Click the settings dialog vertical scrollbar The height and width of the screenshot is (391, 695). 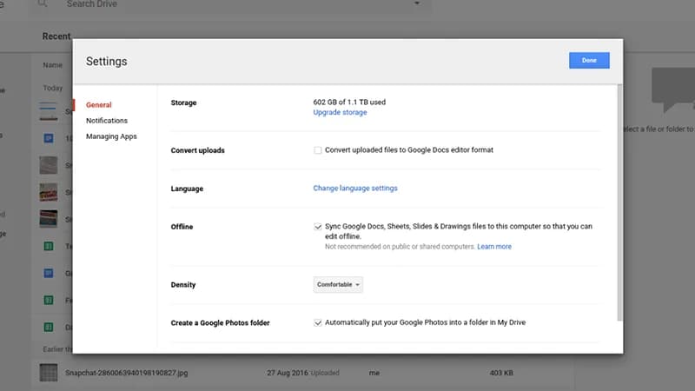pos(619,200)
